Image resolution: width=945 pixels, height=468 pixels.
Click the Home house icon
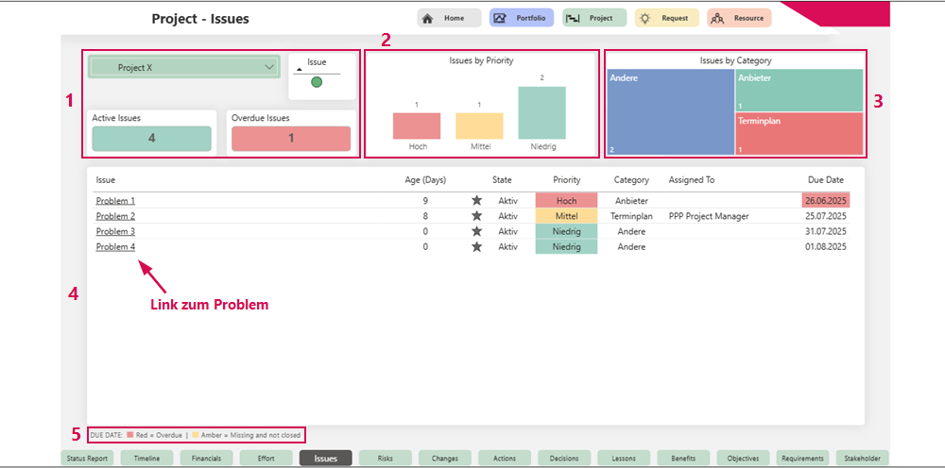[427, 18]
